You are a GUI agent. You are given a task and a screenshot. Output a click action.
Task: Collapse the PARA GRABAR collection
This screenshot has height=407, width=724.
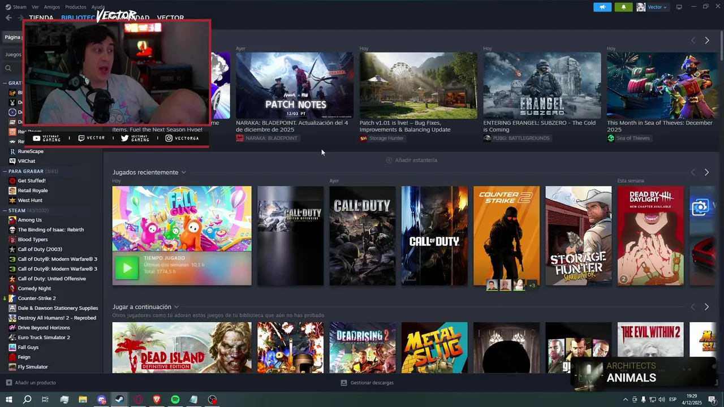[x=5, y=171]
